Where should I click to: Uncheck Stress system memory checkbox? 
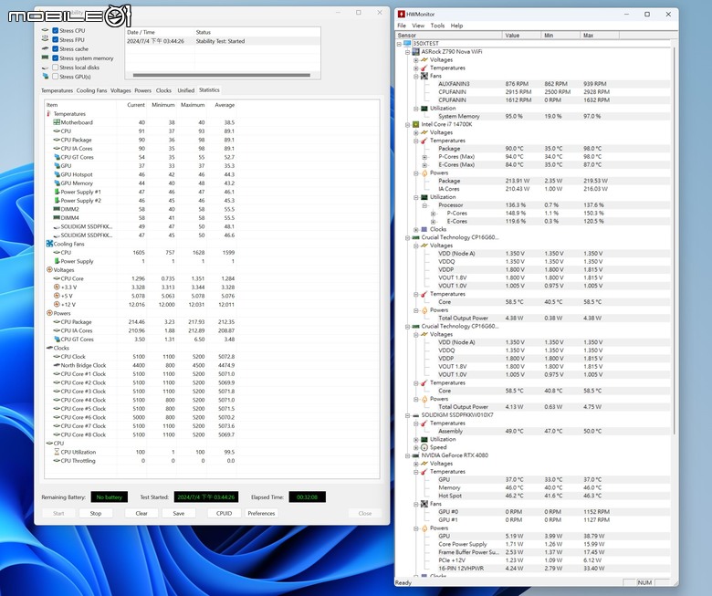pos(55,58)
